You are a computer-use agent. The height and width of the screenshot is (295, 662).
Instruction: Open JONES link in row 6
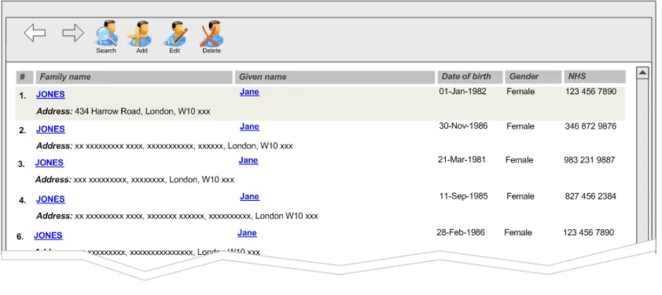point(48,236)
